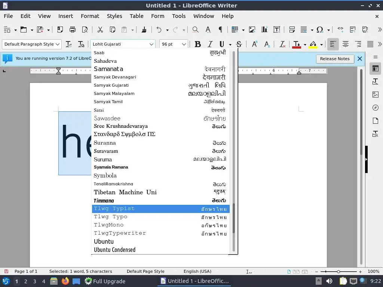Viewport: 383px width, 287px height.
Task: Click the Strikethrough icon
Action: click(x=239, y=44)
